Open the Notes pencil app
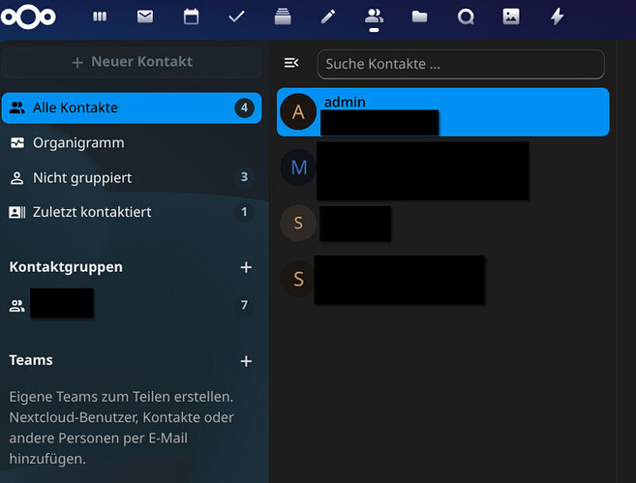 328,16
